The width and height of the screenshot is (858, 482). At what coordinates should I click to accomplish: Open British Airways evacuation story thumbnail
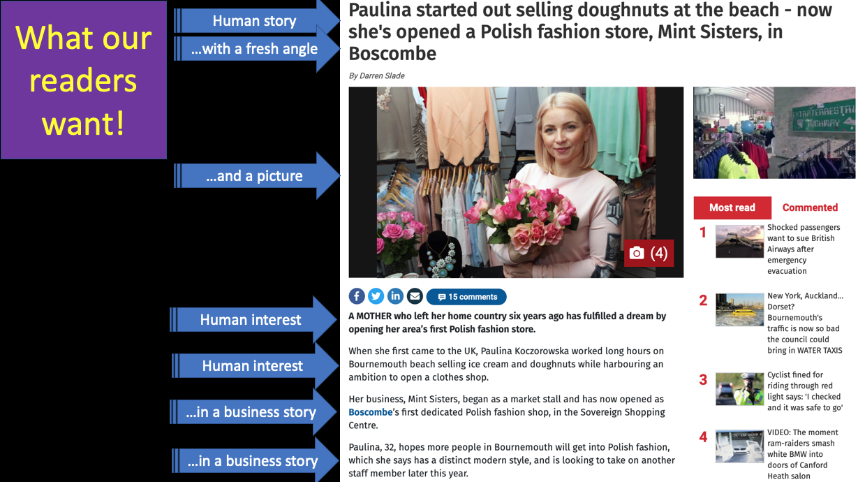[x=739, y=241]
